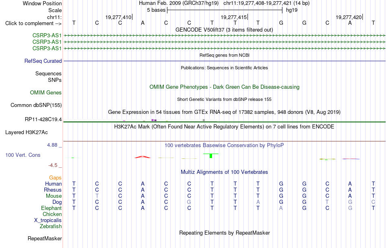The height and width of the screenshot is (248, 386).
Task: Click the 'Click to complement -->' label
Action: point(33,24)
